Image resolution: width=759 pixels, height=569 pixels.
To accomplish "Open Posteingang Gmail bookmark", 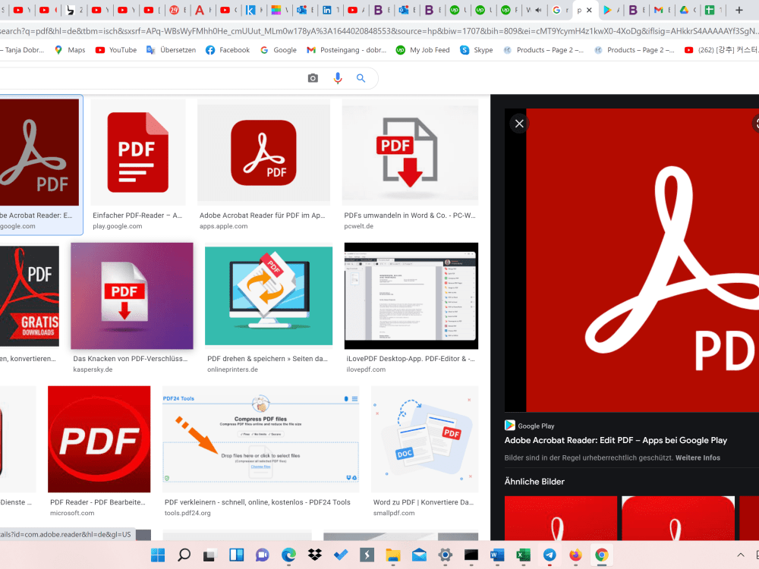I will coord(347,50).
